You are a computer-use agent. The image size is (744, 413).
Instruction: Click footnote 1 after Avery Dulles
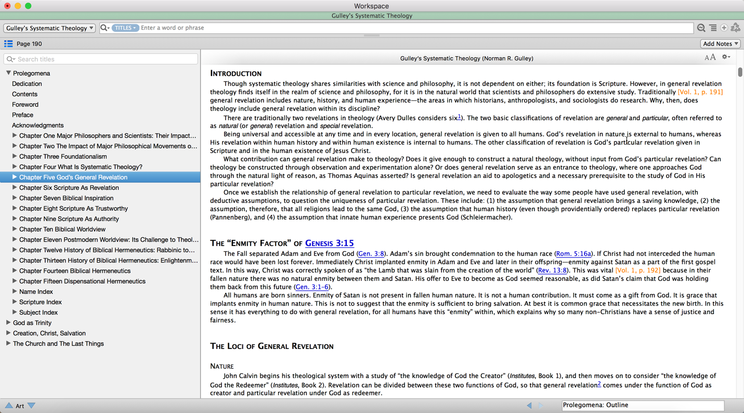[460, 117]
